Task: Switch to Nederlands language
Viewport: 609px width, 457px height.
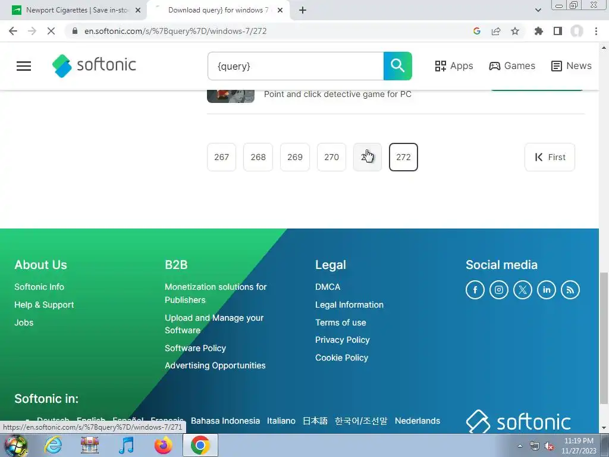Action: coord(417,421)
